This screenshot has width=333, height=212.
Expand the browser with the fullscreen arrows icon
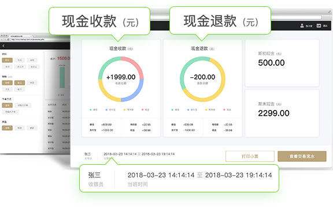click(330, 12)
